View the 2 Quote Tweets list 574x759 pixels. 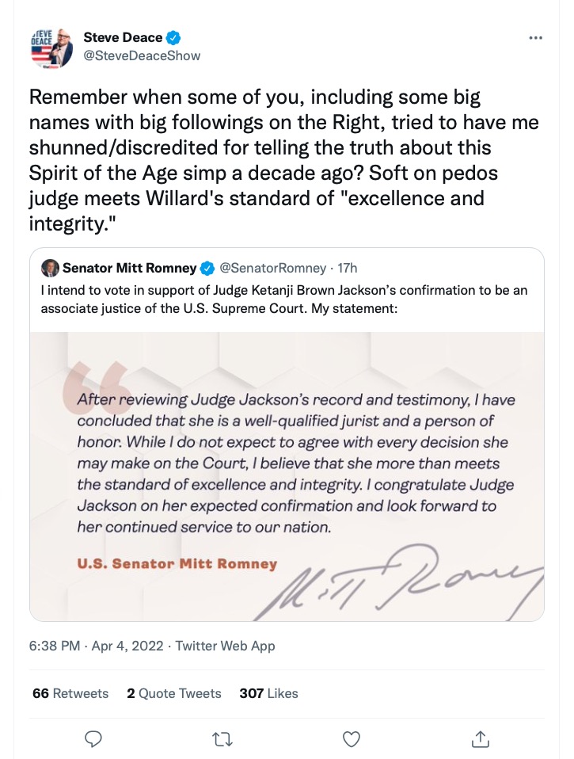(173, 693)
